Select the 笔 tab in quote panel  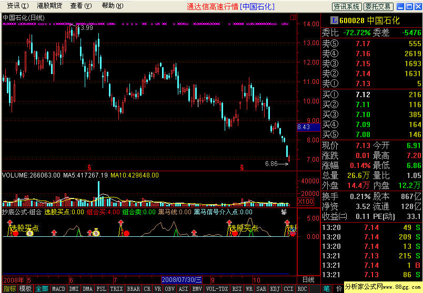click(x=326, y=289)
